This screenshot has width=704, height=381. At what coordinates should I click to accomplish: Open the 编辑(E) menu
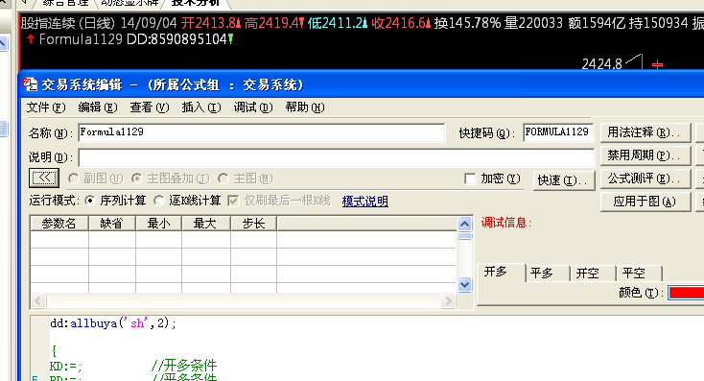(98, 107)
